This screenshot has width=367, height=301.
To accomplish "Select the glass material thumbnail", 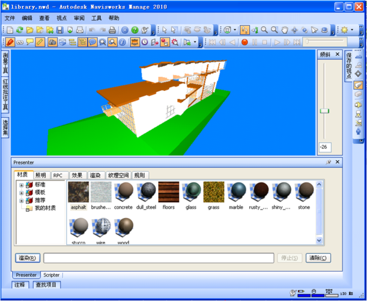I will point(192,192).
